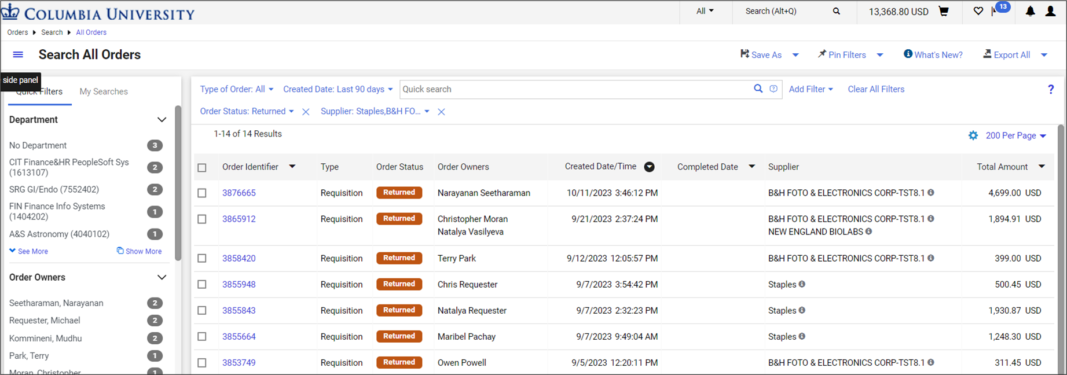
Task: Click the Pin Filters button
Action: [842, 54]
